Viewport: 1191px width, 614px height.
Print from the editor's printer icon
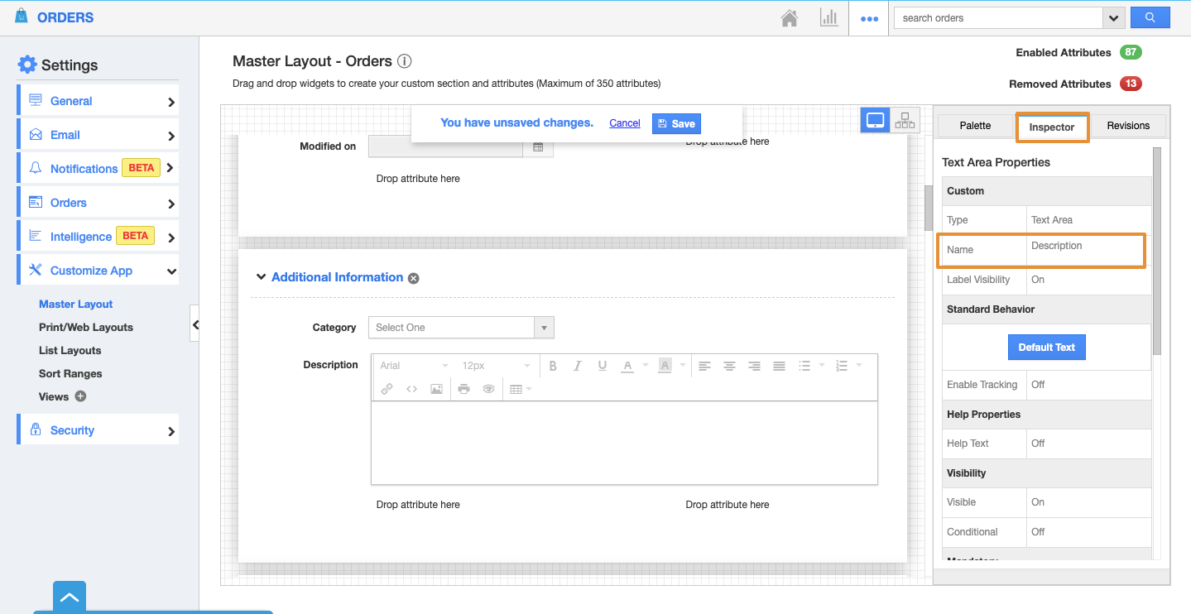click(x=463, y=389)
